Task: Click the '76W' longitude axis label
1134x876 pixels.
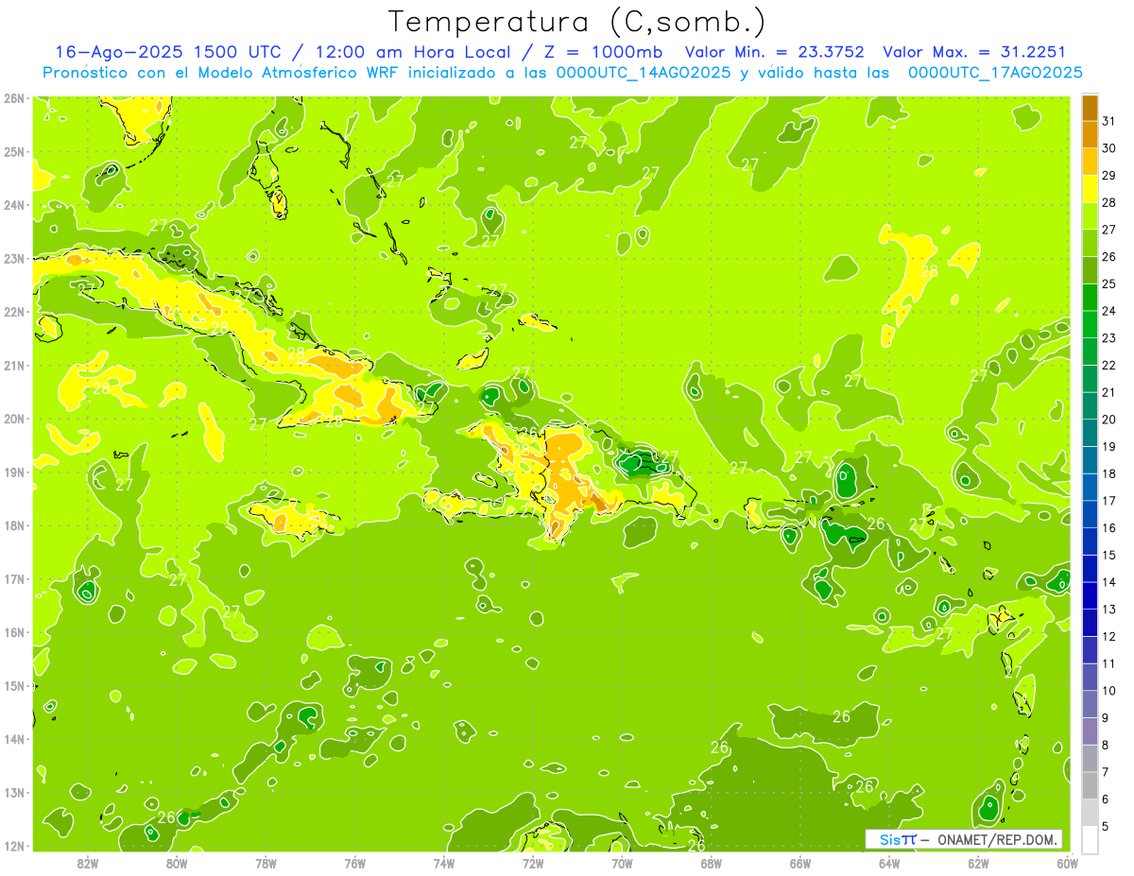Action: 355,863
